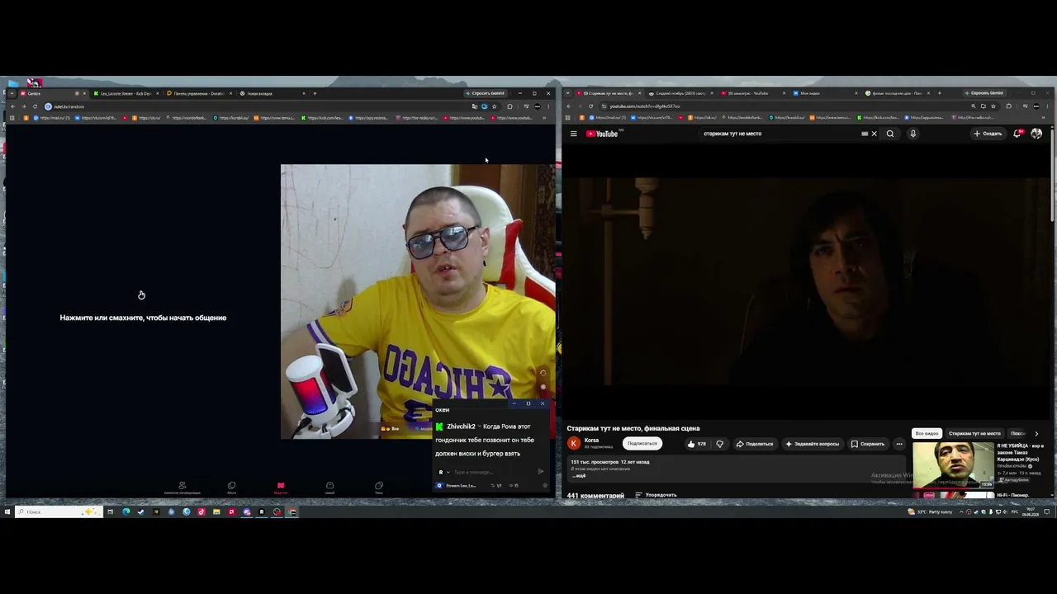Click 'Спросить Gemini' in the YouTube window
1057x594 pixels.
tap(984, 93)
